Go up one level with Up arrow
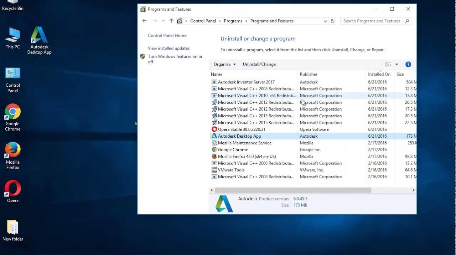The width and height of the screenshot is (456, 255). click(171, 21)
